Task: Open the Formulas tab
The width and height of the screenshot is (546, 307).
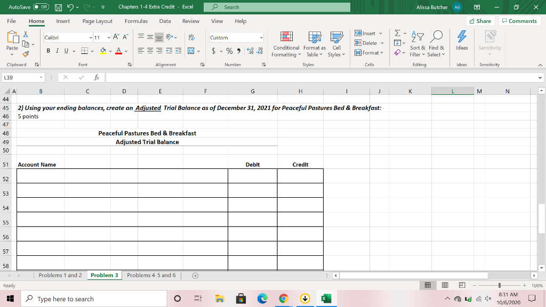Action: tap(136, 21)
